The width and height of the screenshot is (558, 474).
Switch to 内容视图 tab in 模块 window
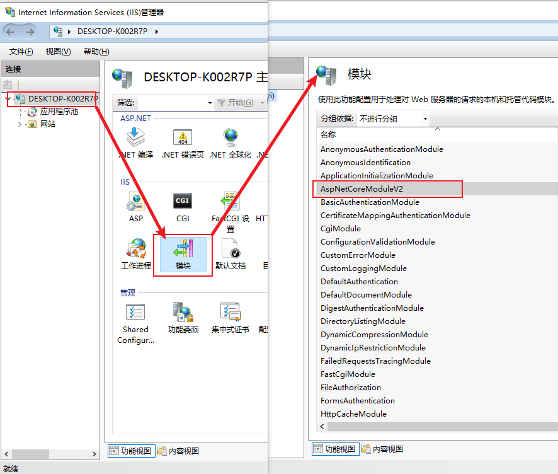[382, 449]
